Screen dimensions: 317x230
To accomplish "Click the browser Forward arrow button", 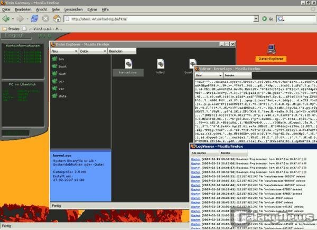I will click(x=20, y=19).
